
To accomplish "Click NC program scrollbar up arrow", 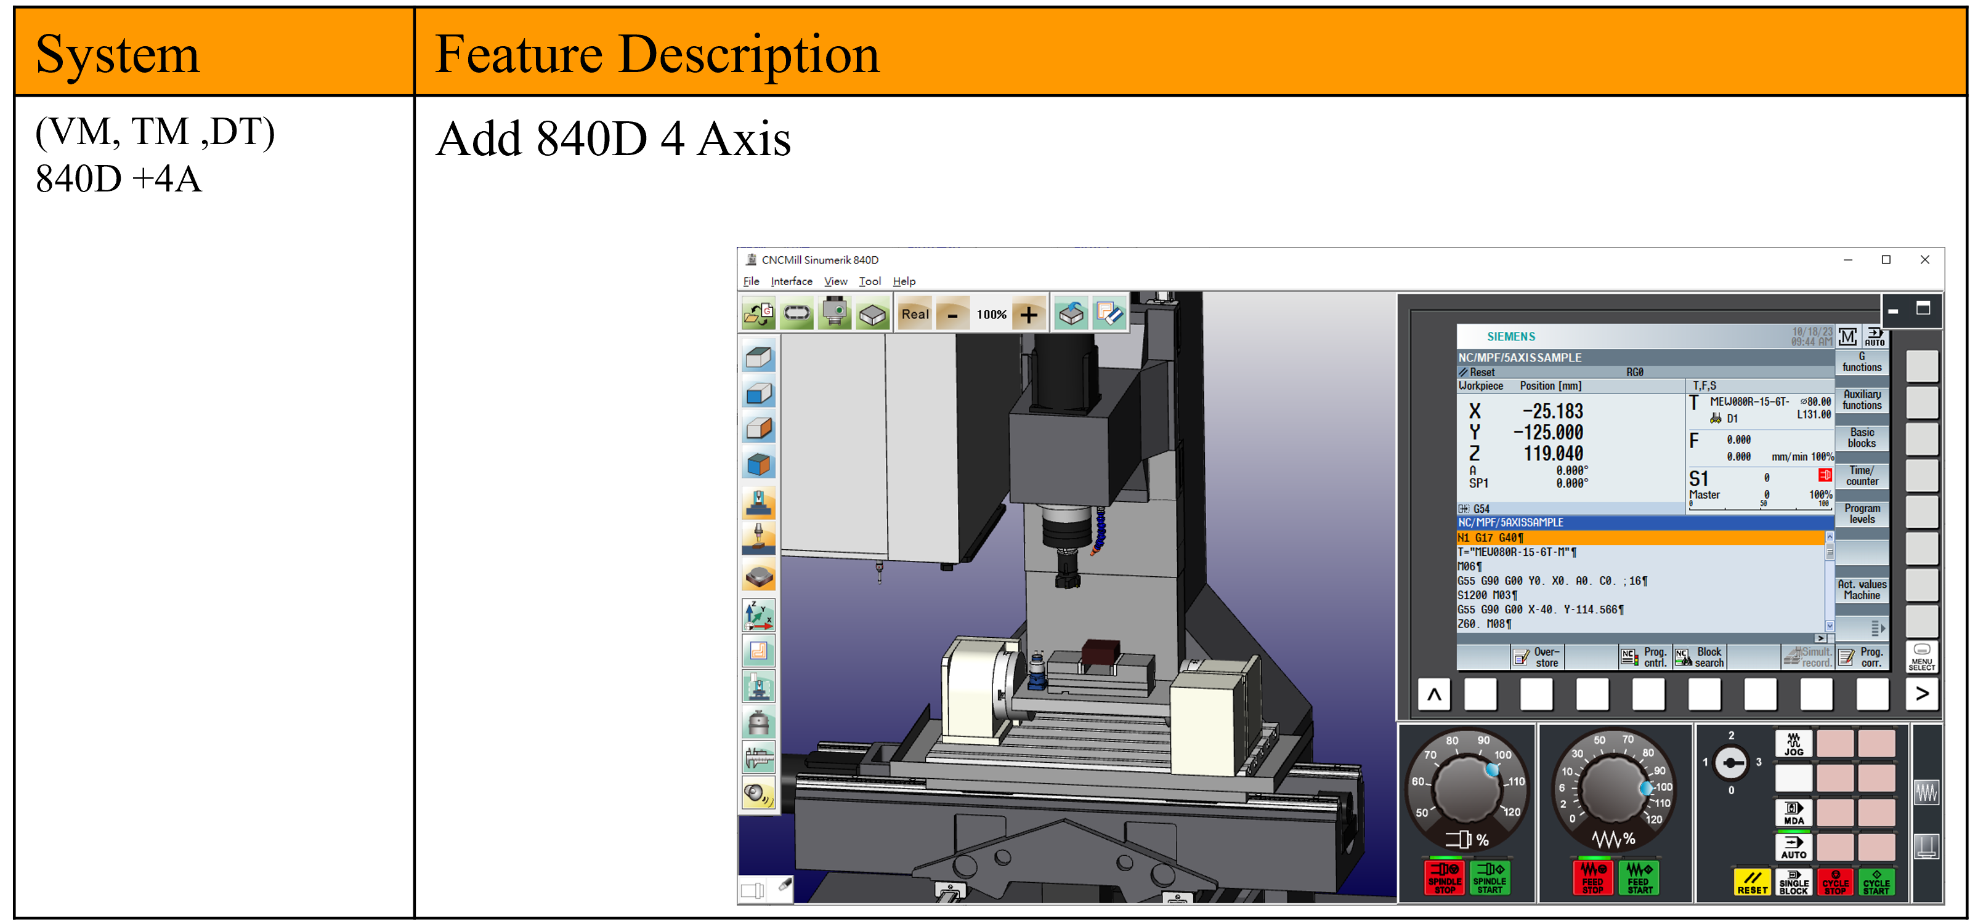I will pos(1830,537).
